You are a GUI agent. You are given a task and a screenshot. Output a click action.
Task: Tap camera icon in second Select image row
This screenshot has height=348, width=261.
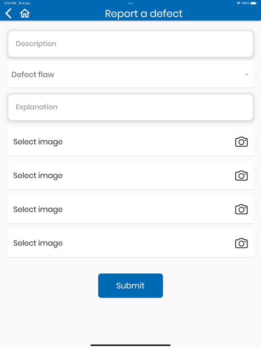coord(241,175)
